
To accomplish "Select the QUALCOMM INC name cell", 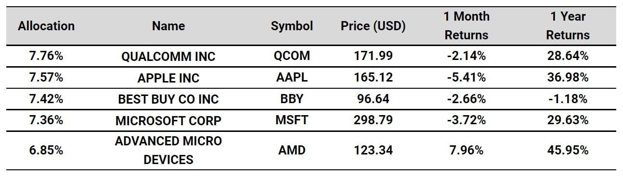I will 169,57.
